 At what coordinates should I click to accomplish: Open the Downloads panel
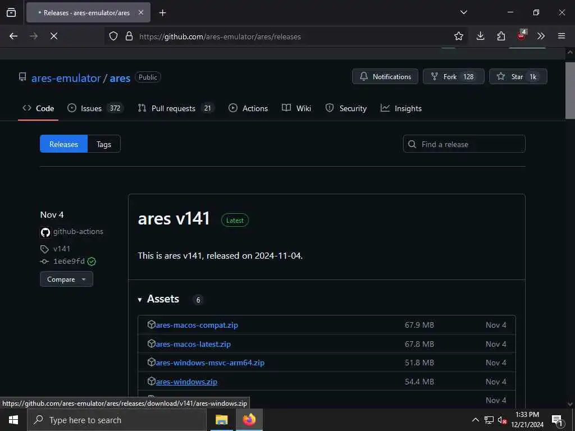coord(480,36)
